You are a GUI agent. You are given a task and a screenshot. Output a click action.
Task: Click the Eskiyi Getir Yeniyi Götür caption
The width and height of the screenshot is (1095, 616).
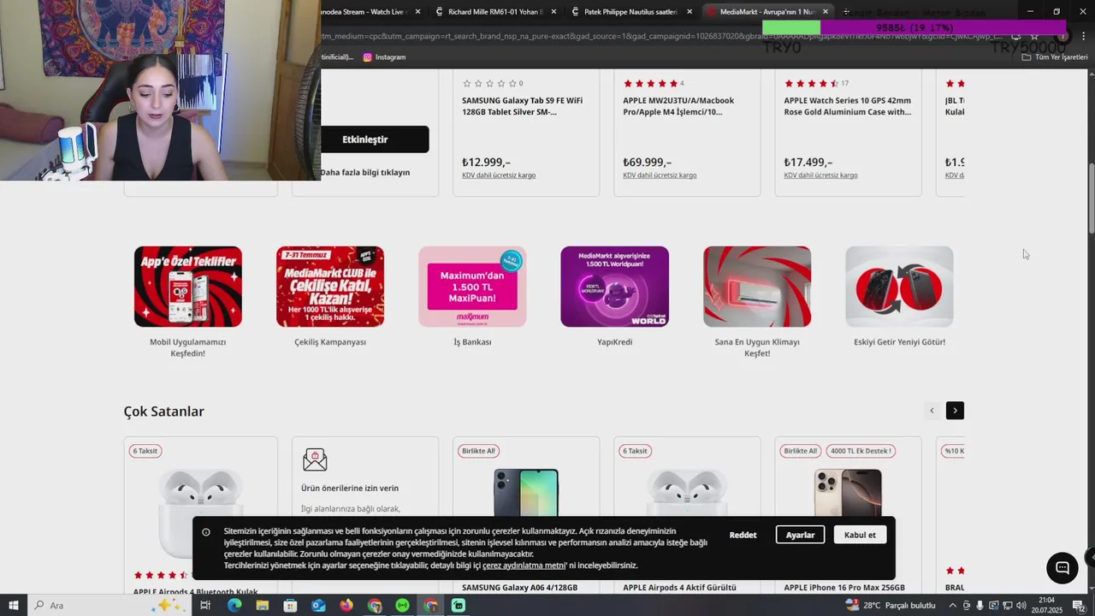coord(899,342)
